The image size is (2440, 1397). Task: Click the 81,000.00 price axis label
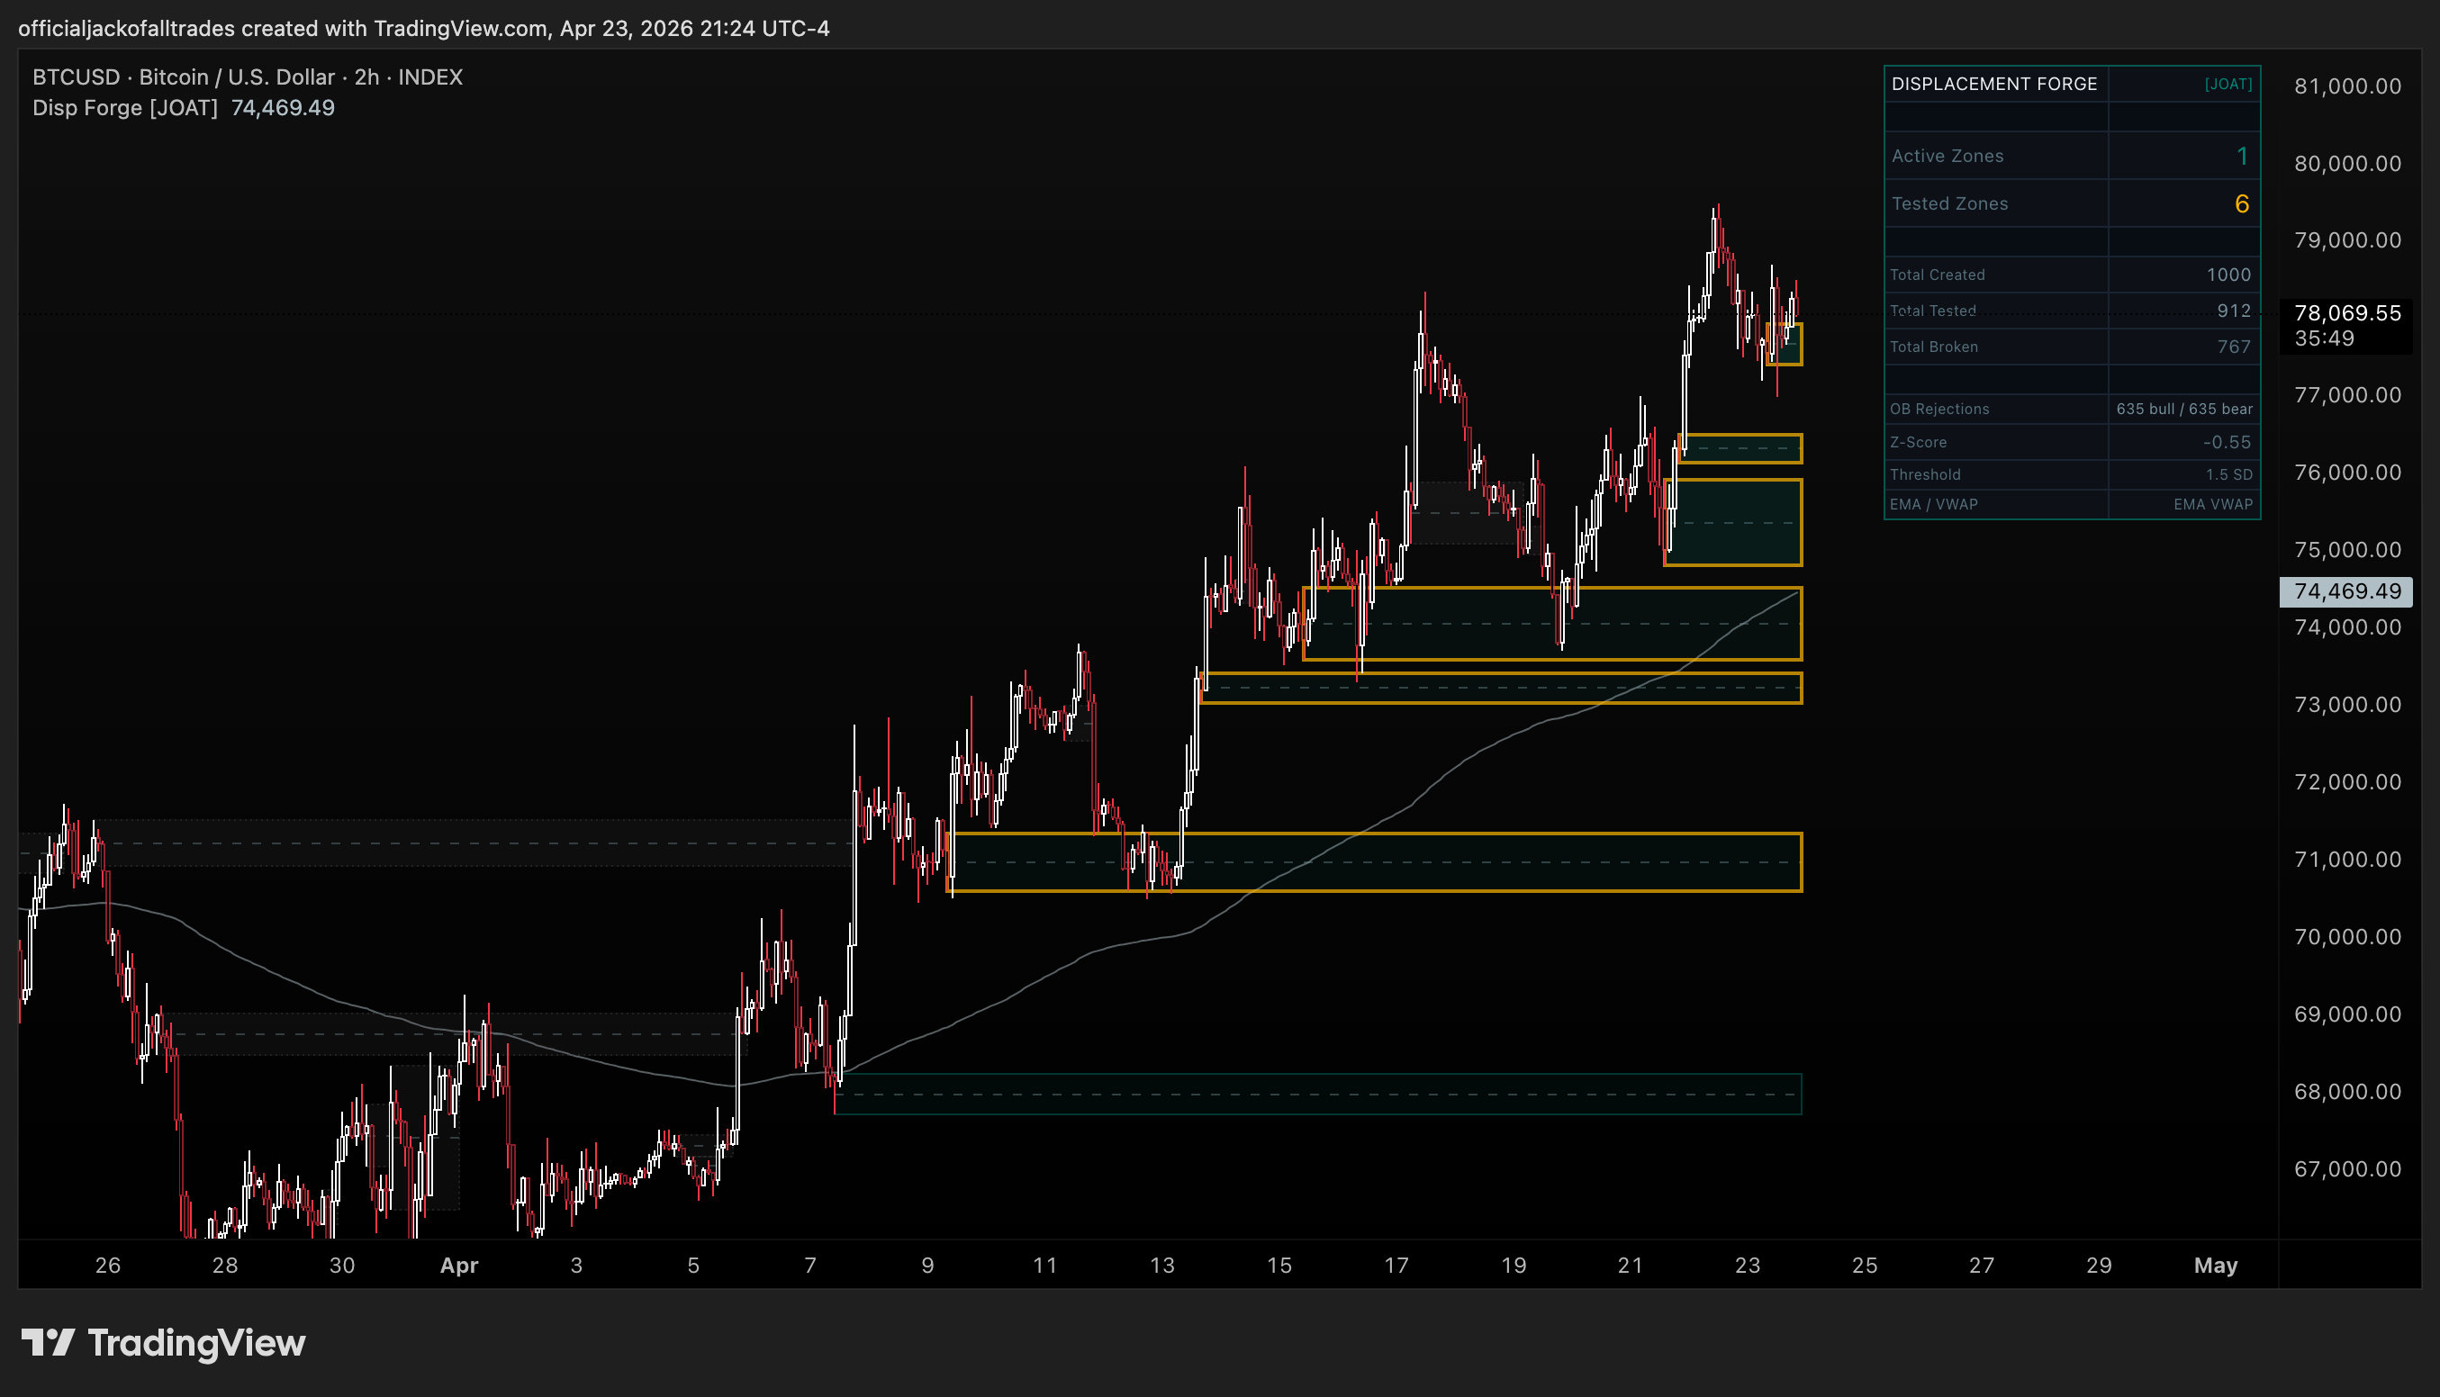click(x=2347, y=86)
